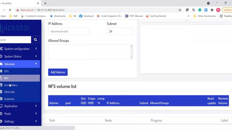232x130 pixels.
Task: Click the pool column header
Action: (68, 103)
